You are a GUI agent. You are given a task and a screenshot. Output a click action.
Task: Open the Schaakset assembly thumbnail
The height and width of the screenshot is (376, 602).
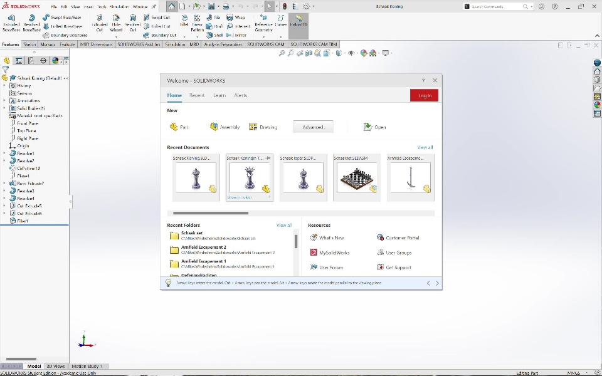pos(357,177)
